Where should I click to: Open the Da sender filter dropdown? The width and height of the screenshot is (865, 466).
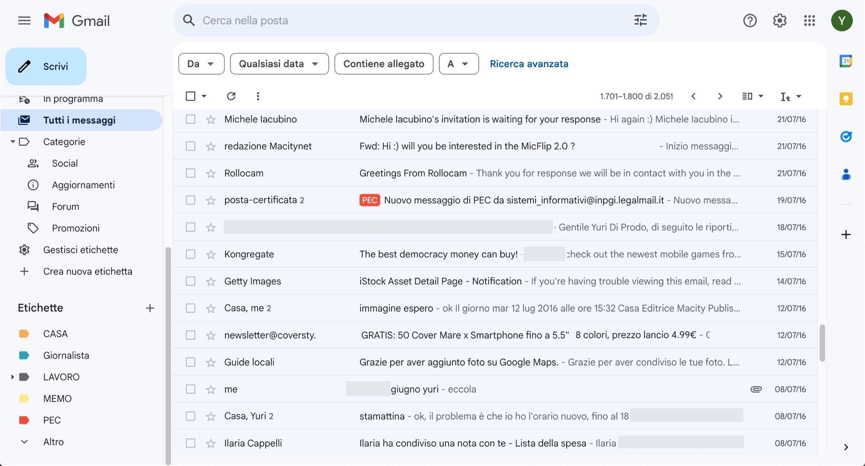pos(201,64)
